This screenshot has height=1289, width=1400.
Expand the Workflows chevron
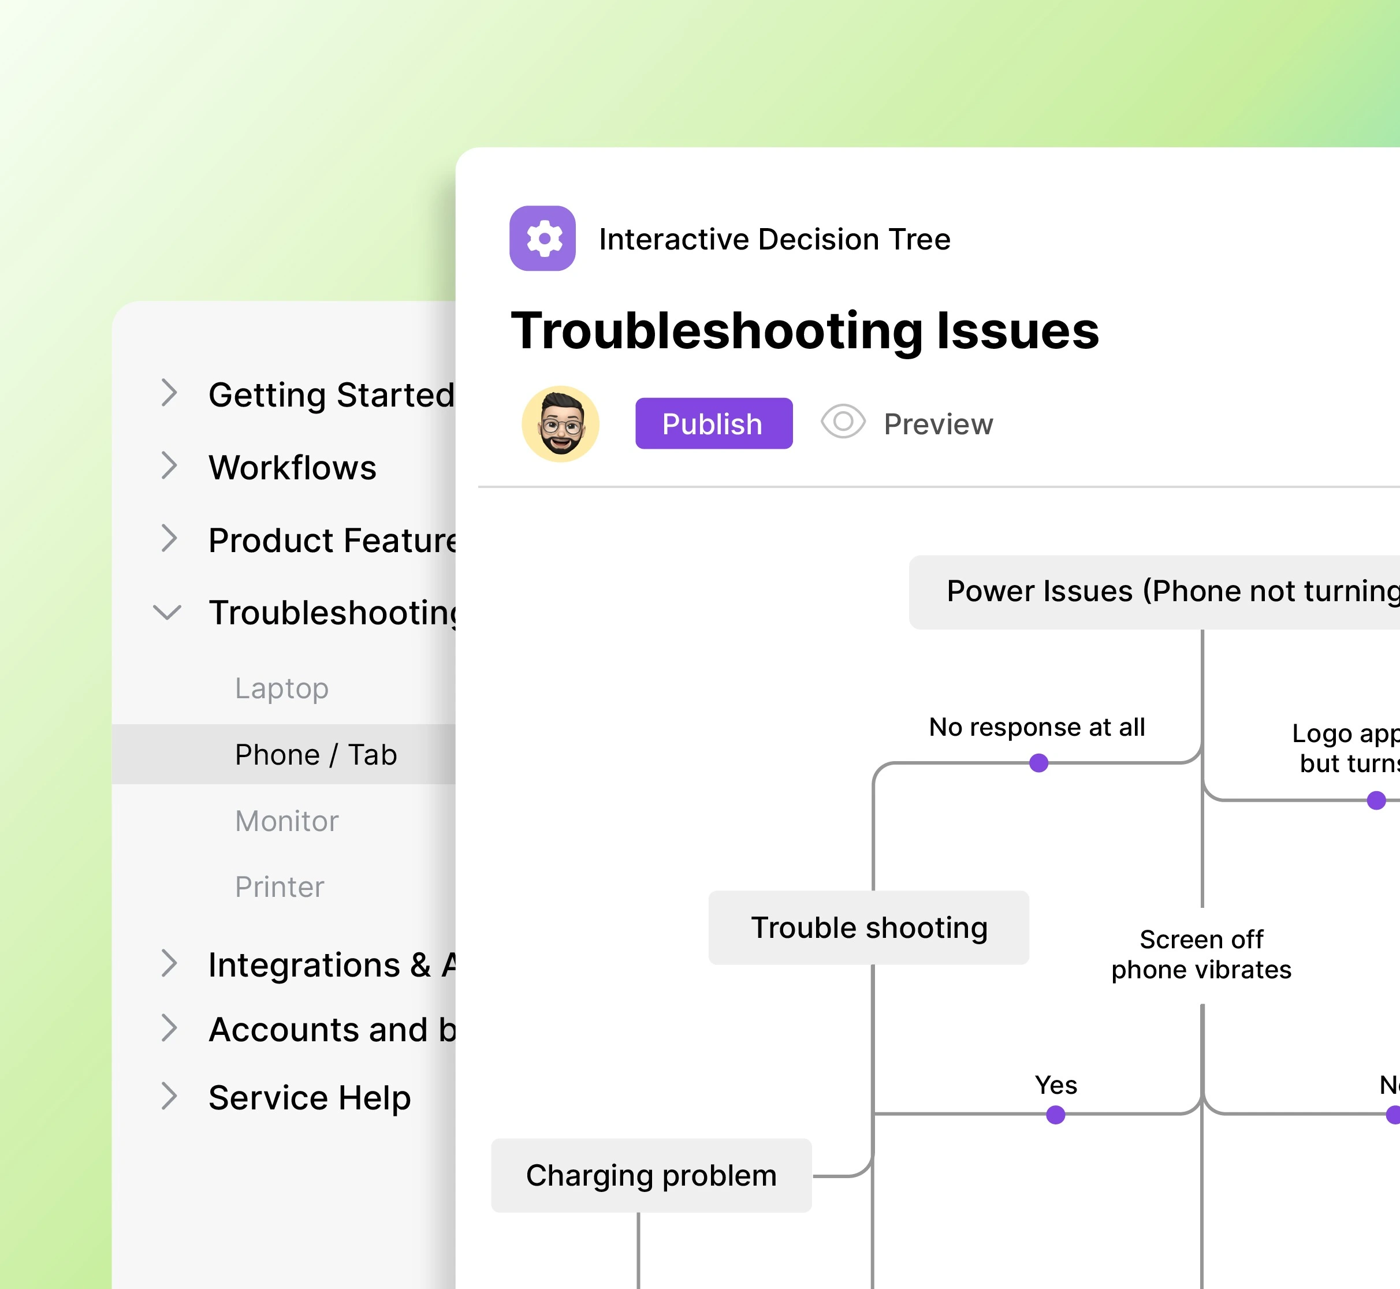pyautogui.click(x=168, y=465)
